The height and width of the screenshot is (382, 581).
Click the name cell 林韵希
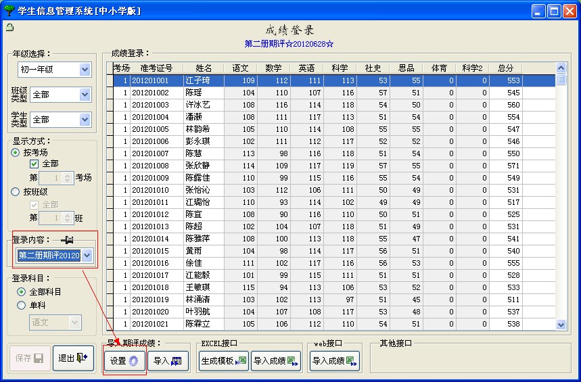tap(204, 129)
